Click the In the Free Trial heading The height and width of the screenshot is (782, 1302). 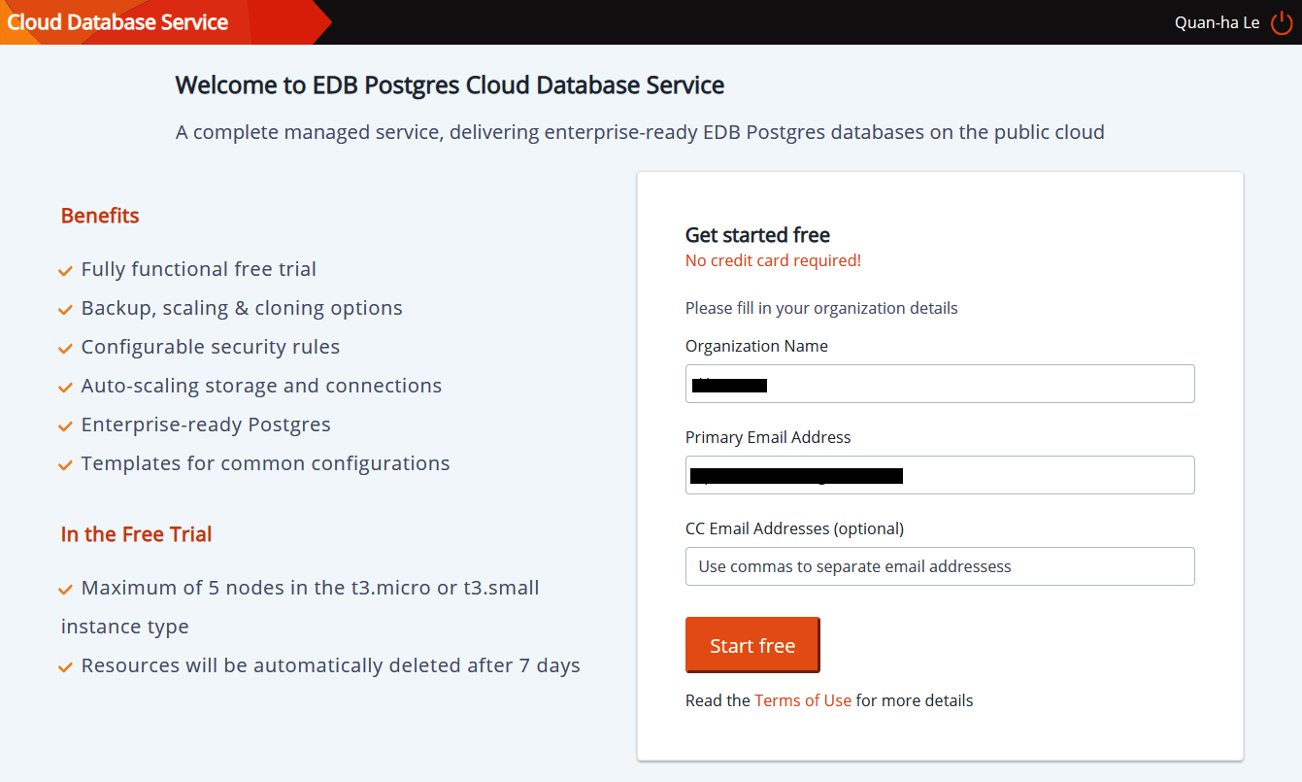tap(136, 534)
